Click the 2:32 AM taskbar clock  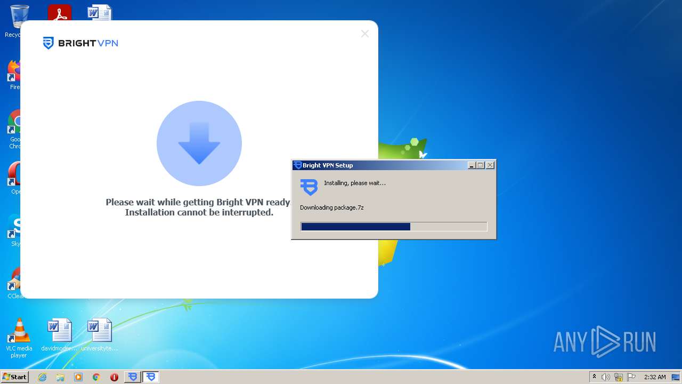(x=655, y=377)
